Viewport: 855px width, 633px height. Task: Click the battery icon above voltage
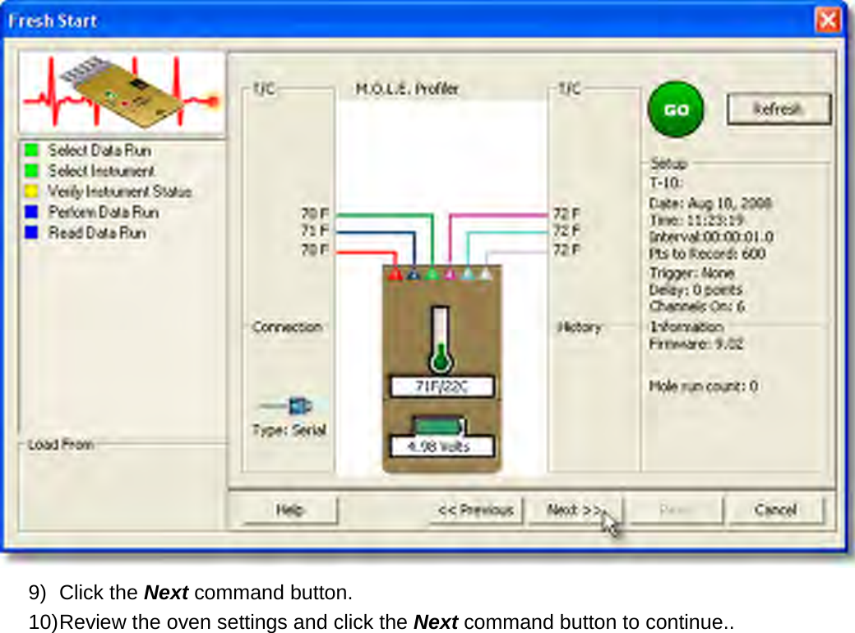pos(439,425)
